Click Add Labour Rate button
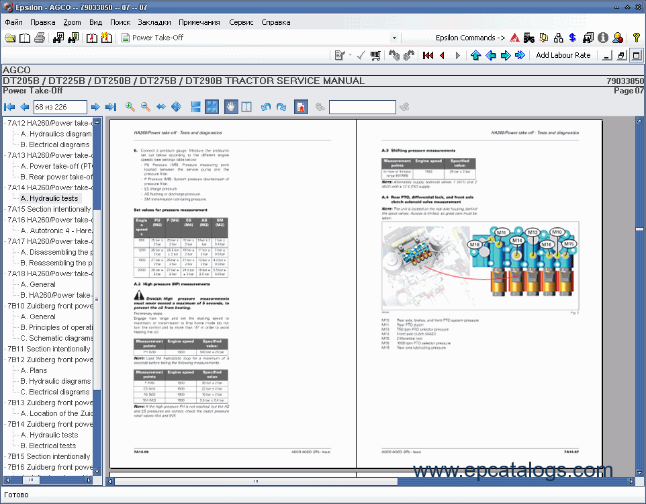The image size is (646, 504). 563,55
